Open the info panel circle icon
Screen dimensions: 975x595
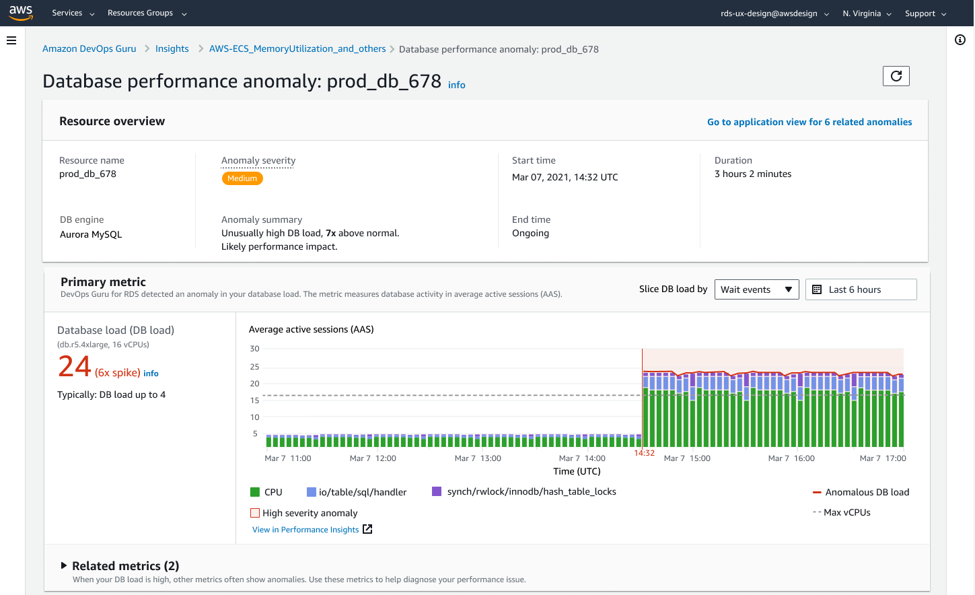(960, 40)
